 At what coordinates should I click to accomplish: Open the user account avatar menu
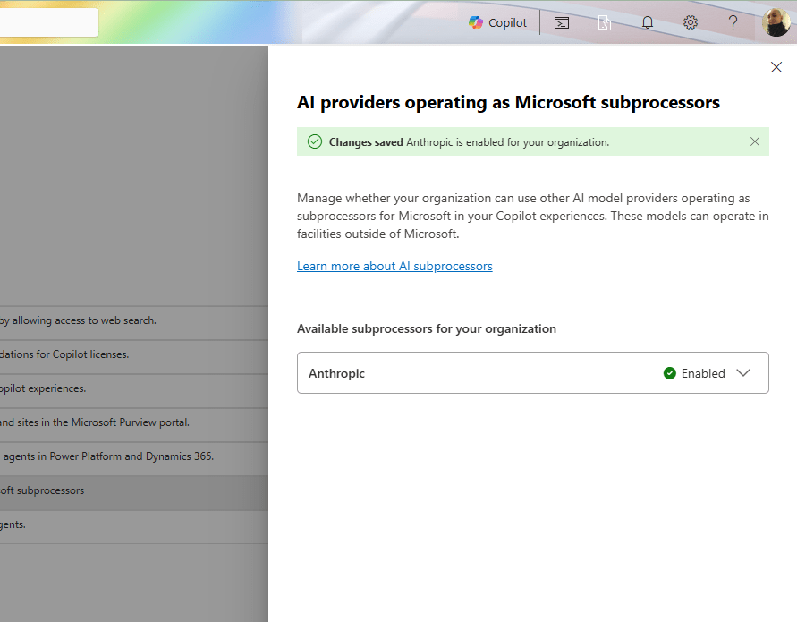pos(776,22)
